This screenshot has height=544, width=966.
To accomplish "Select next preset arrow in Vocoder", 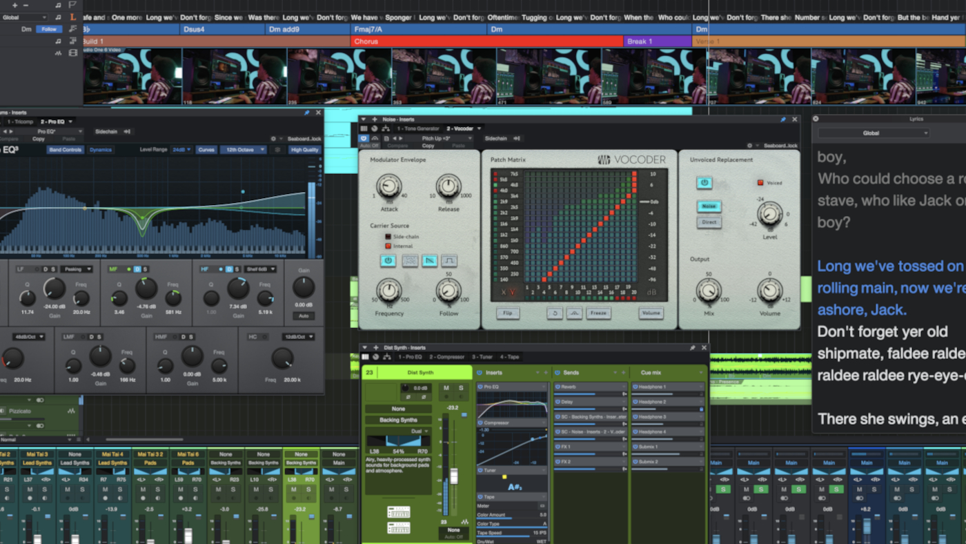I will click(x=401, y=138).
